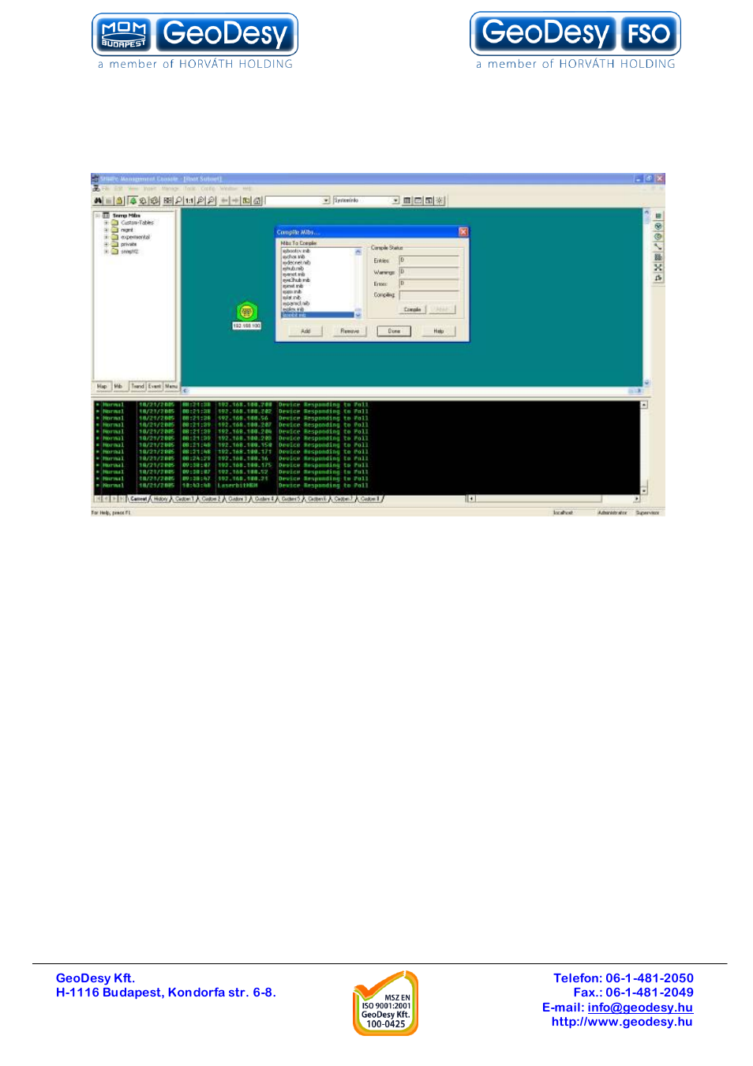Expand the mgmt folder

pos(106,230)
